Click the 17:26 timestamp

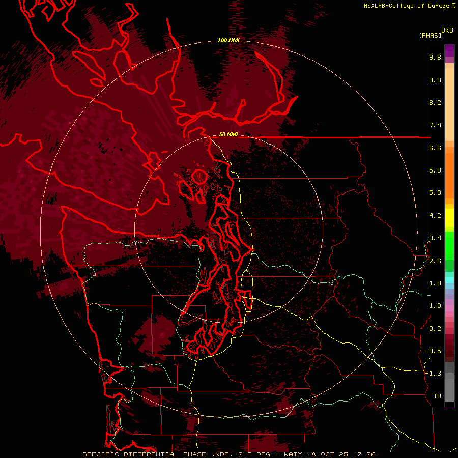(x=364, y=454)
